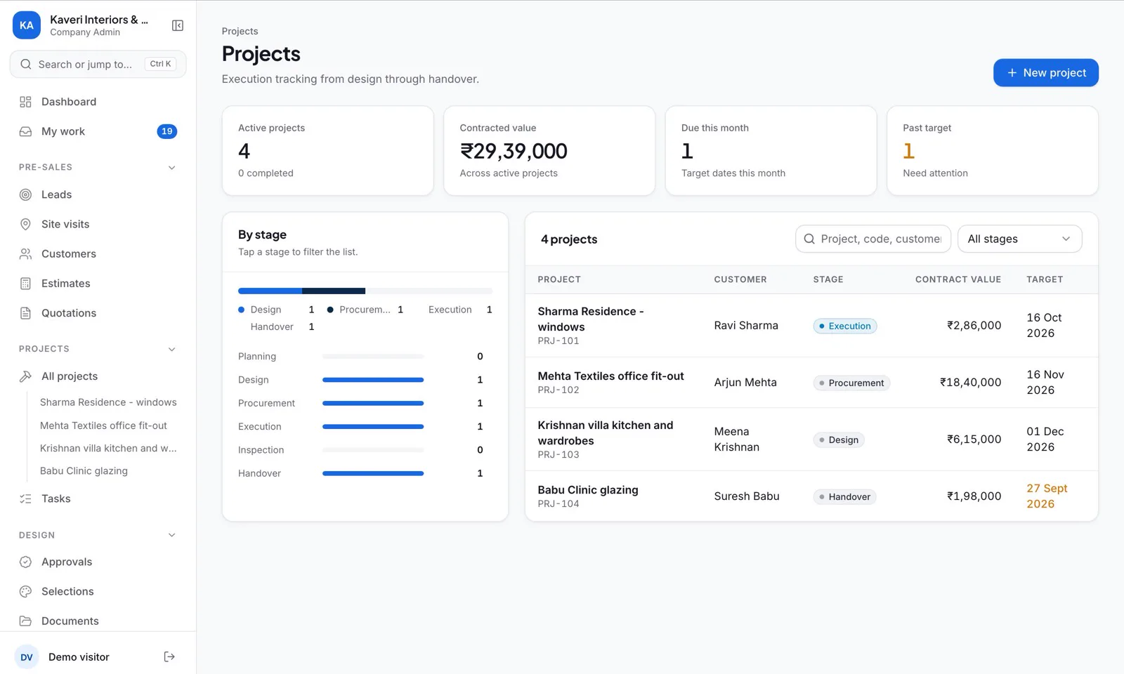
Task: Click the Dashboard grid icon
Action: 25,102
